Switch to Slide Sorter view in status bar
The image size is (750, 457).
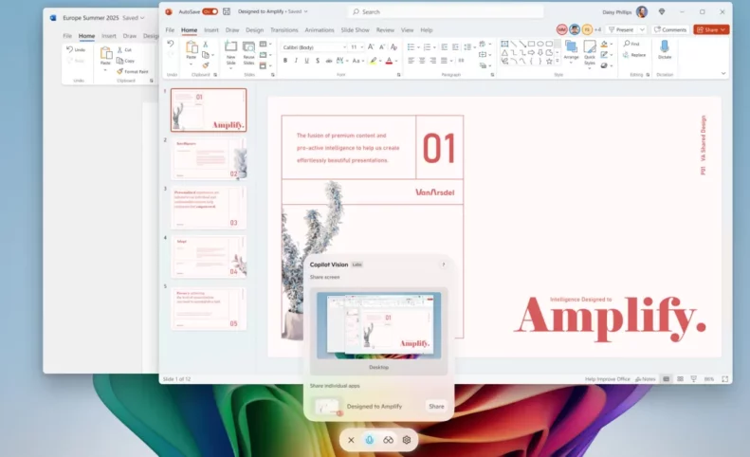point(680,379)
